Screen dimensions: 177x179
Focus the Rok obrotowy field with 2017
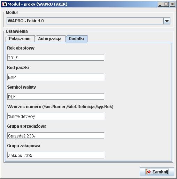[x=56, y=58]
